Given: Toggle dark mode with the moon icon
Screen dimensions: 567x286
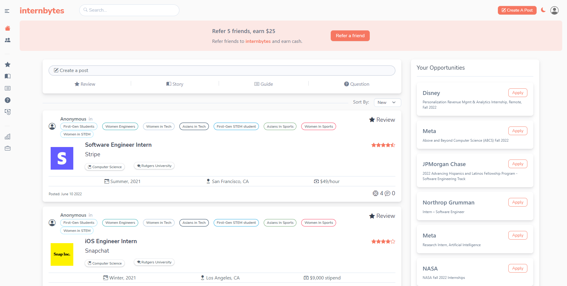Looking at the screenshot, I should point(543,10).
